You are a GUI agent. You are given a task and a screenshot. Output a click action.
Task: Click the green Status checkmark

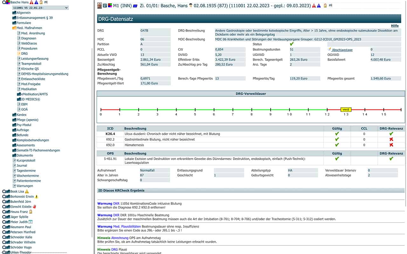(292, 44)
